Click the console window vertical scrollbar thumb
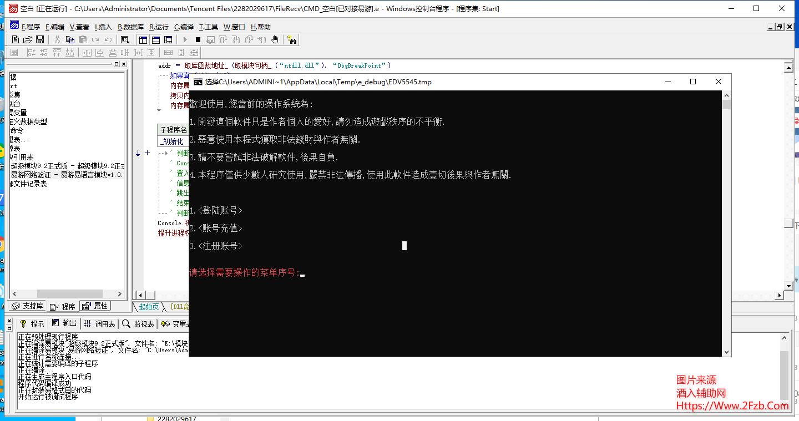The image size is (799, 421). (727, 104)
